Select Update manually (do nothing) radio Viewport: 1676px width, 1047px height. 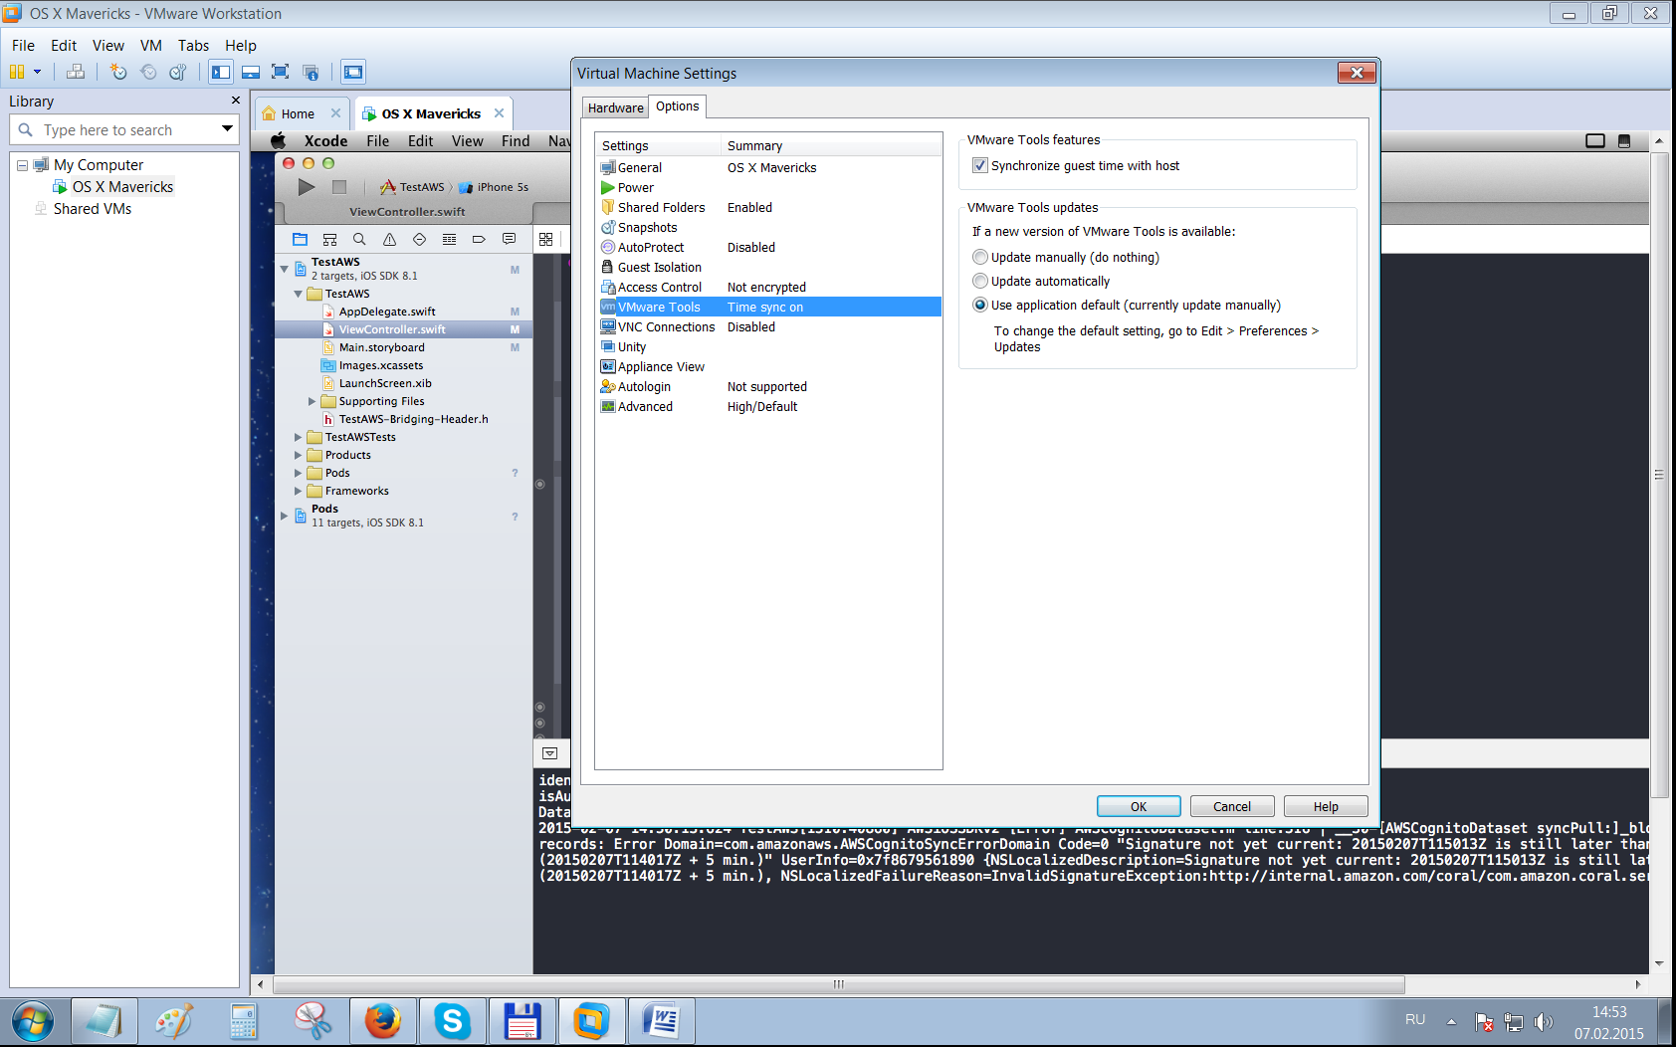tap(980, 258)
